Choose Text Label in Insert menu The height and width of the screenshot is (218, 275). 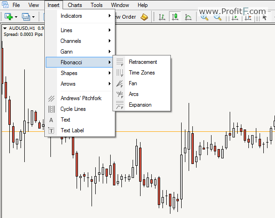[x=80, y=130]
